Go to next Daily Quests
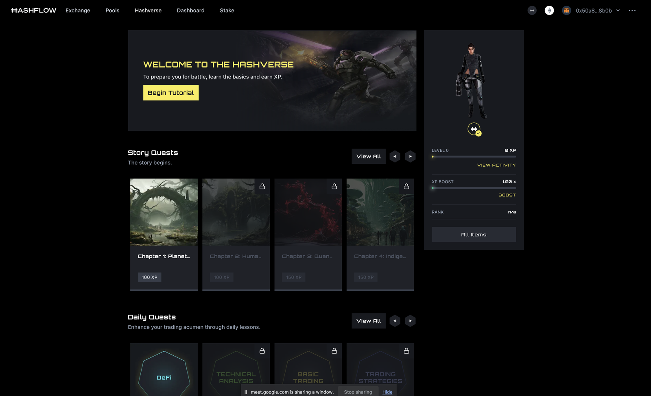Screen dimensions: 651x396 click(x=410, y=321)
